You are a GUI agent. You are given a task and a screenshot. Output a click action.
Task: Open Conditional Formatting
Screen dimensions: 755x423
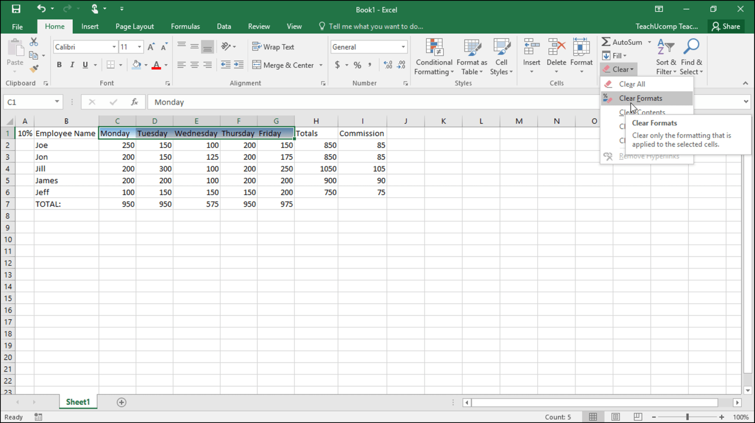[433, 57]
